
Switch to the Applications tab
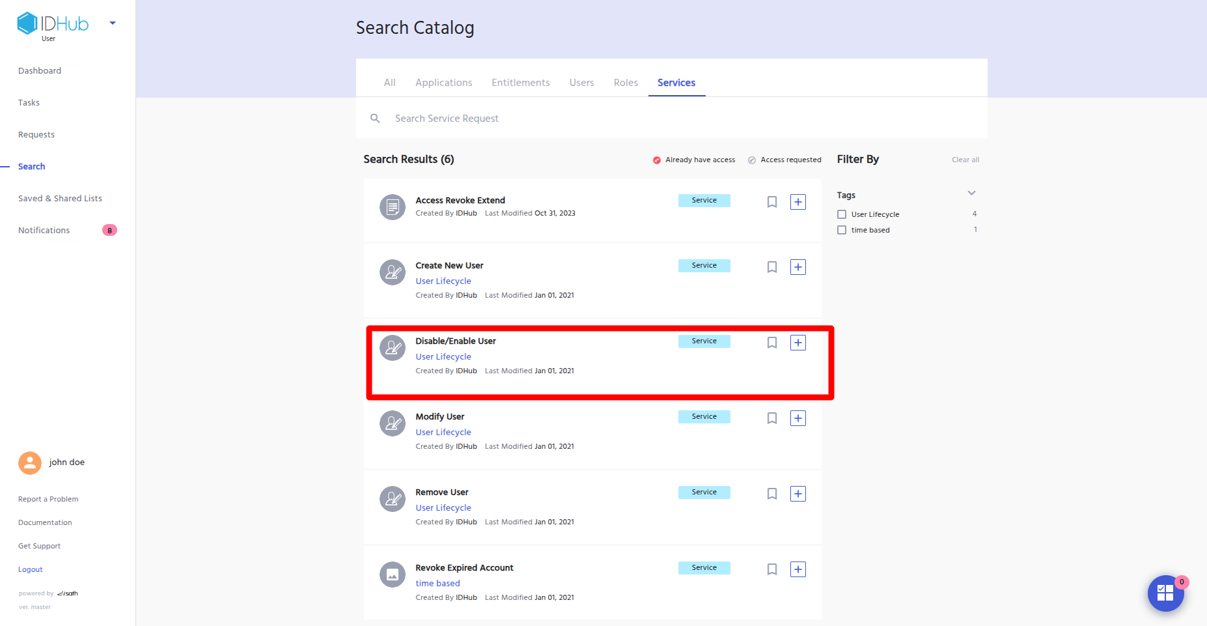point(443,83)
